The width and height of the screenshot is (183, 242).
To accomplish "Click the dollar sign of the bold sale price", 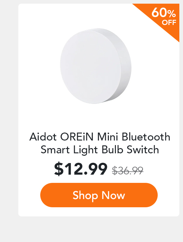I will (59, 169).
